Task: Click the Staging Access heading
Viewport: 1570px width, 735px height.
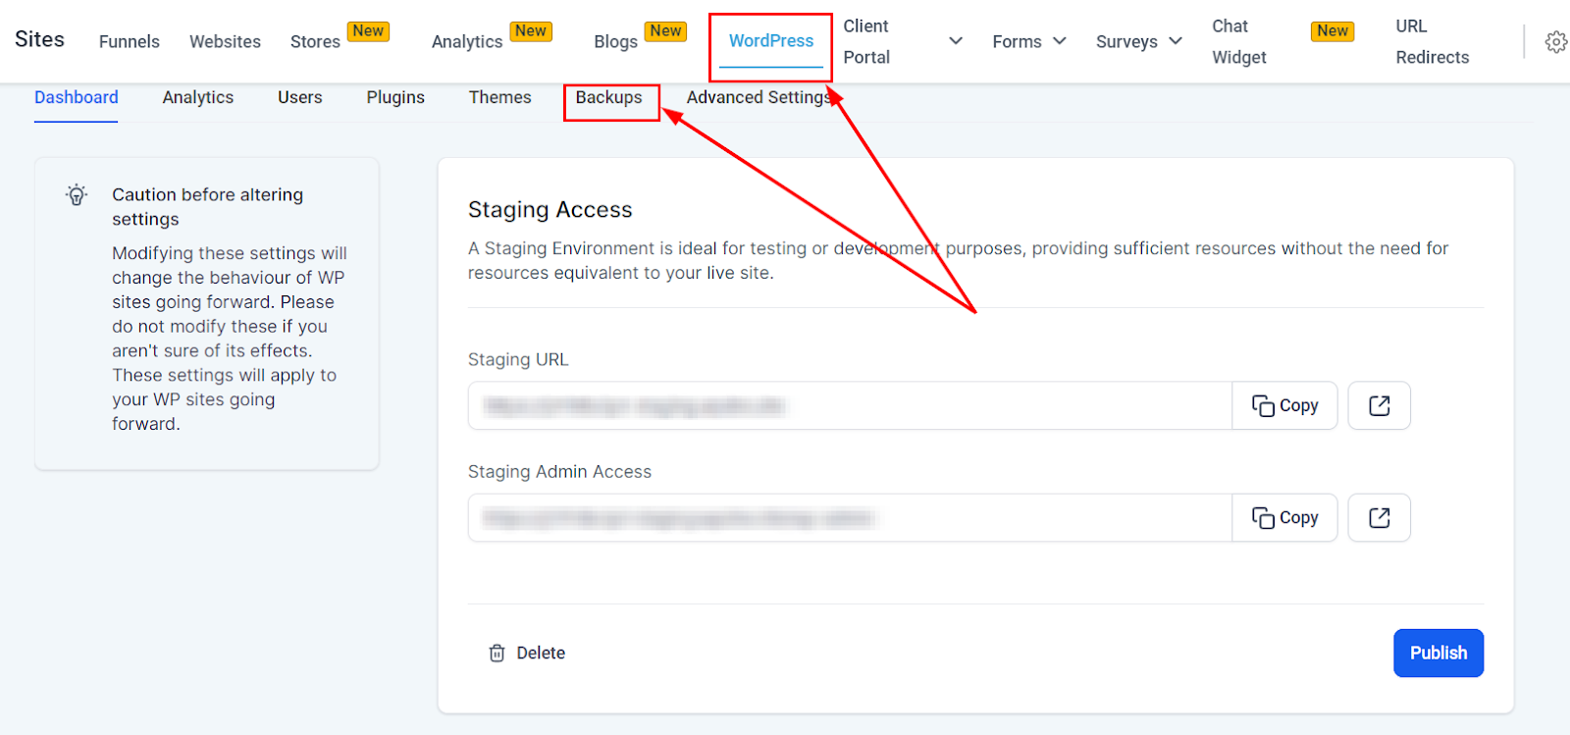Action: pos(550,209)
